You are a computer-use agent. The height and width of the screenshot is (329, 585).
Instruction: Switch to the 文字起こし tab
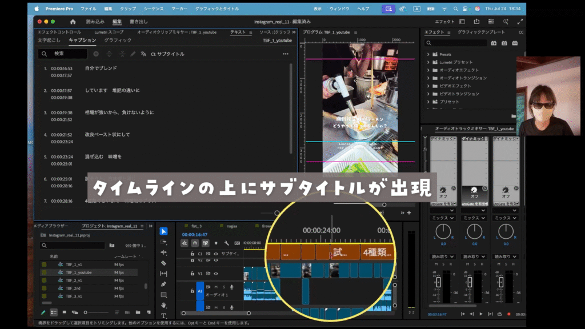coord(49,41)
